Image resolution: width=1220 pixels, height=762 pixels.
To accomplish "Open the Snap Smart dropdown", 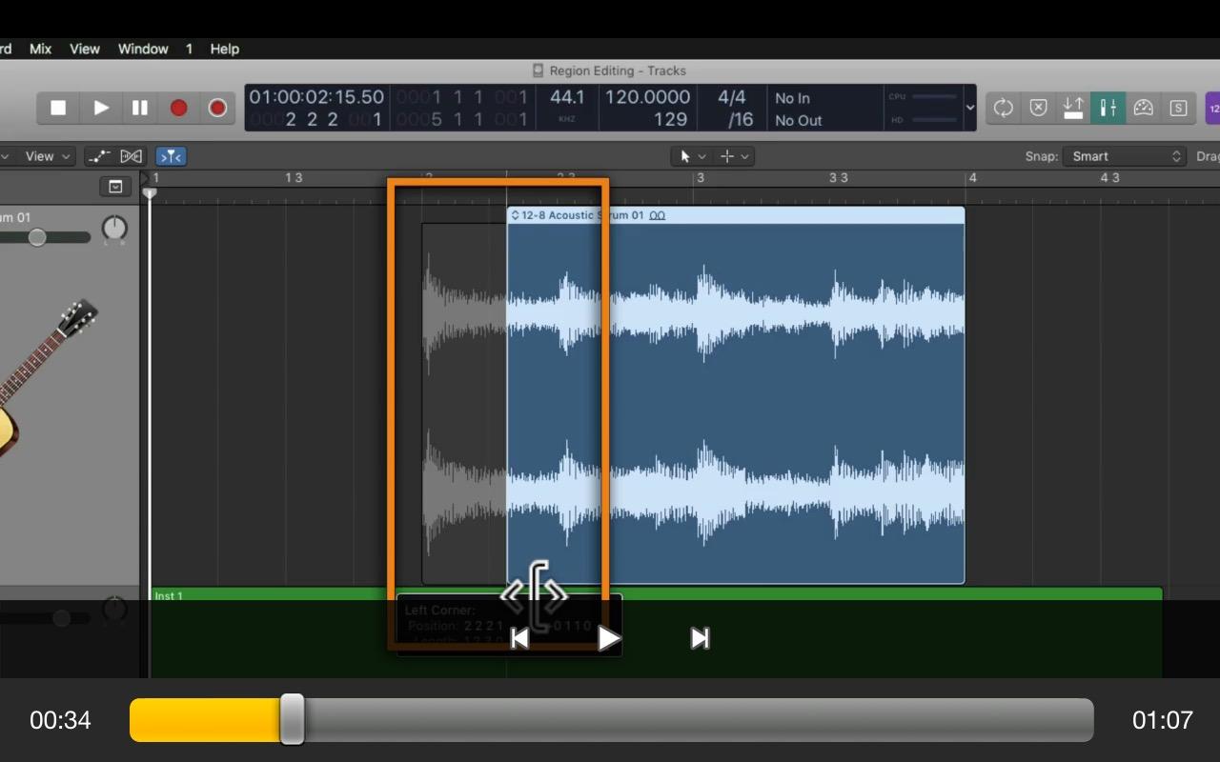I will tap(1125, 156).
